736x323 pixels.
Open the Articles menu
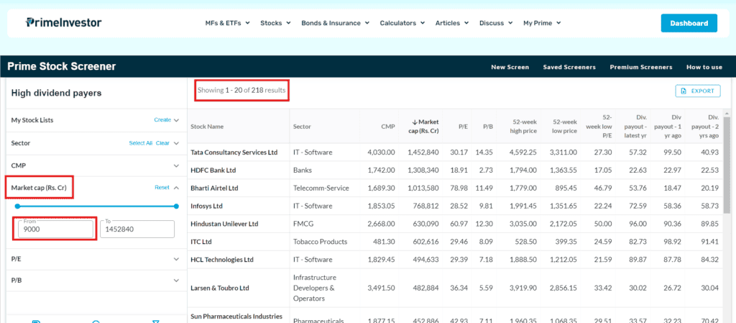pos(452,23)
